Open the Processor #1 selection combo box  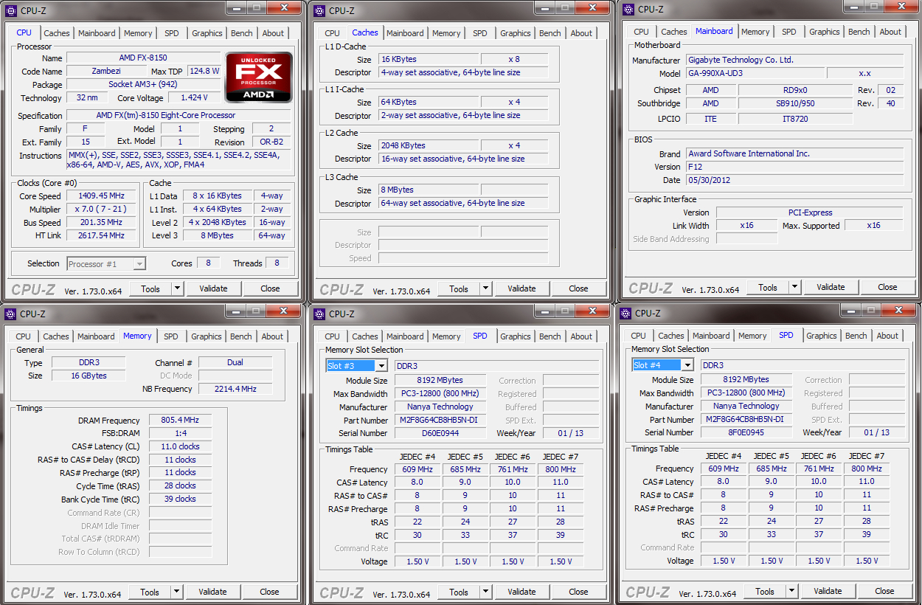(x=106, y=263)
